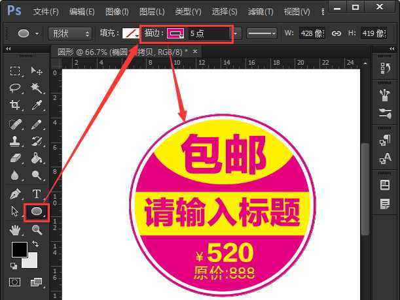
Task: Close the 圆形 document tab
Action: 195,52
